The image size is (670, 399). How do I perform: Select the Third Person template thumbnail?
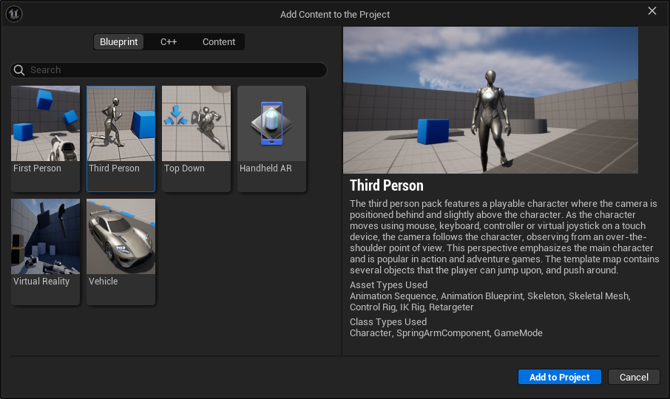point(121,123)
